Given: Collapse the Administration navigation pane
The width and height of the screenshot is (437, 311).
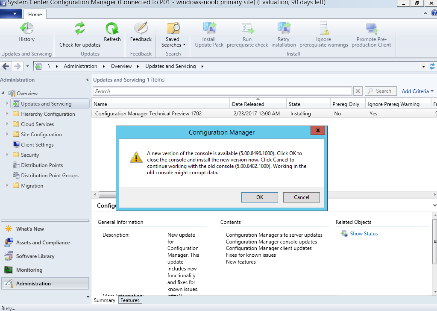Looking at the screenshot, I should point(87,80).
